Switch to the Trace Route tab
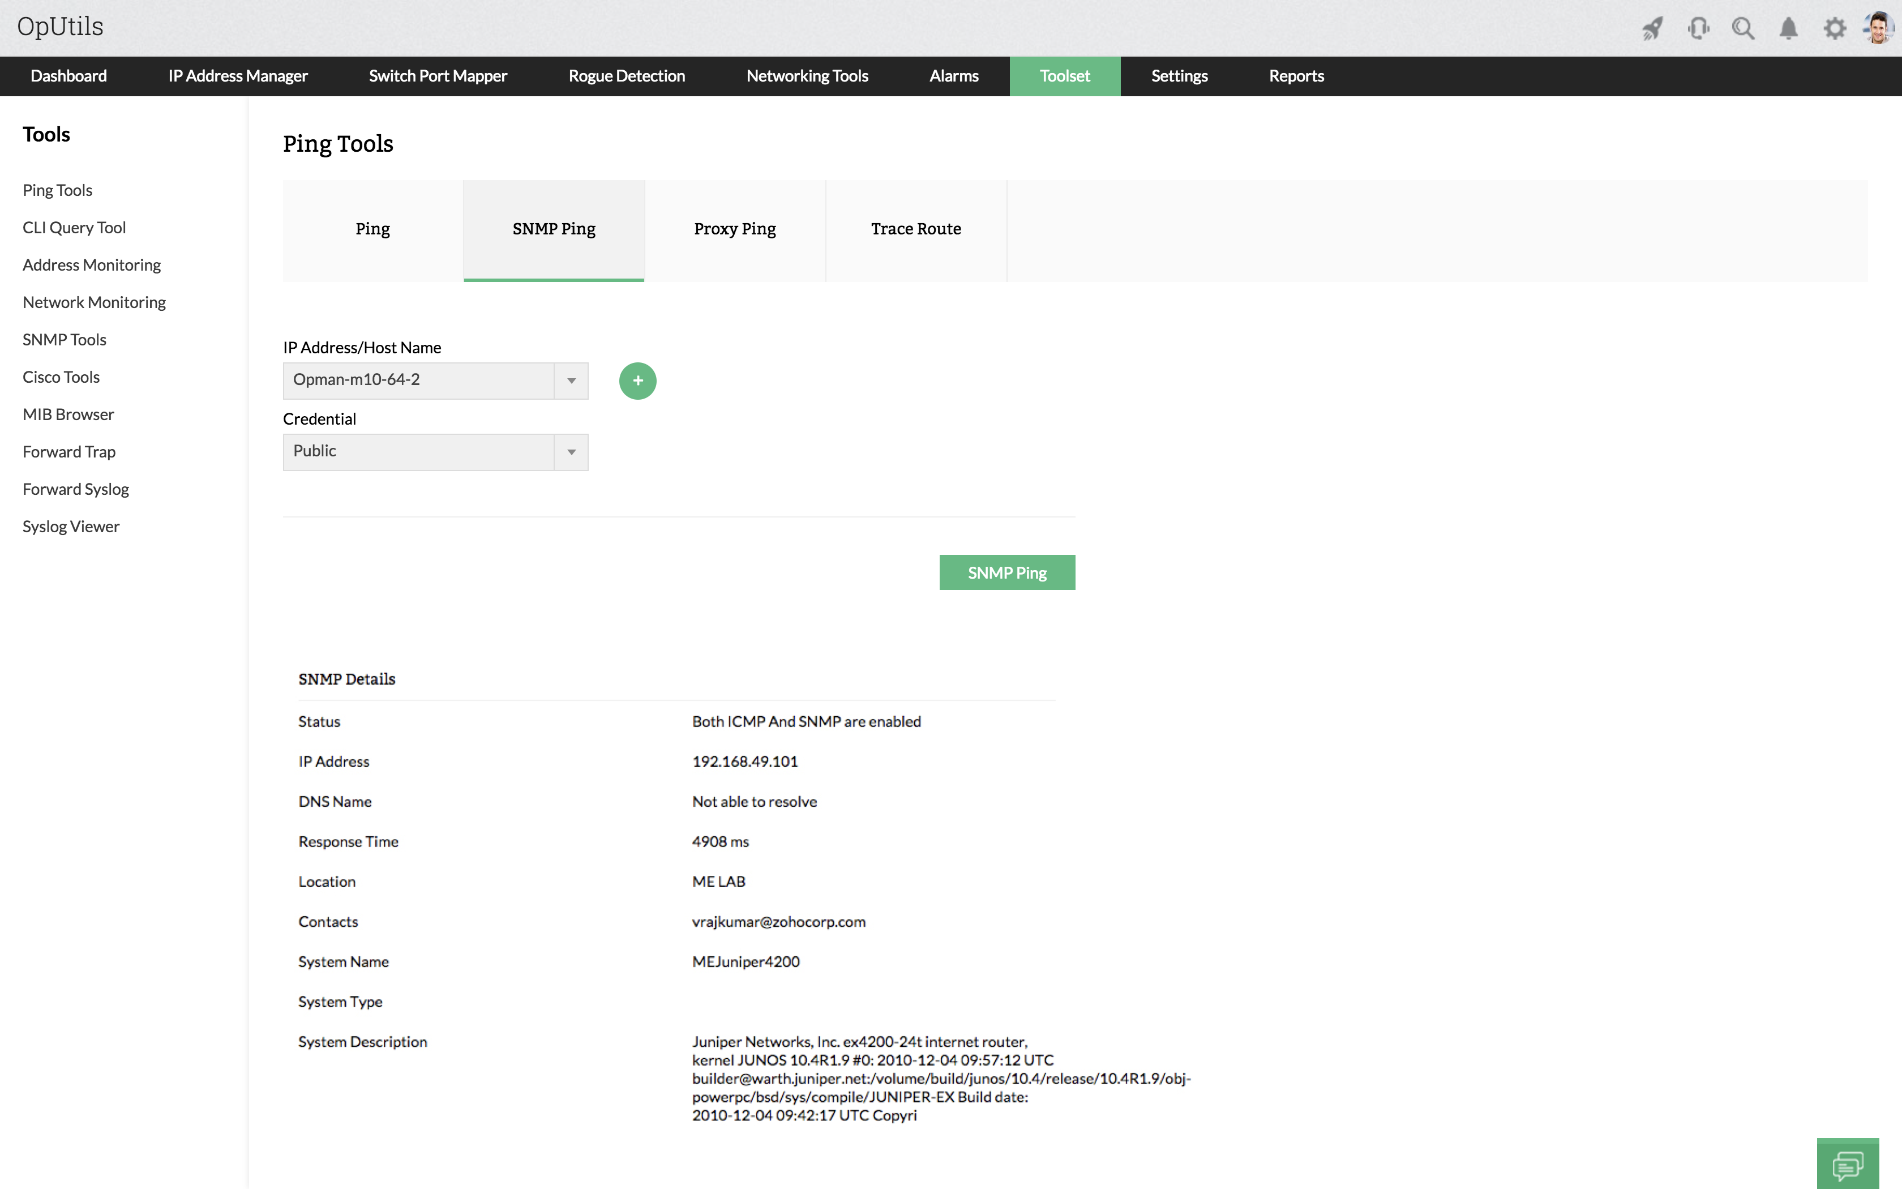 point(916,229)
